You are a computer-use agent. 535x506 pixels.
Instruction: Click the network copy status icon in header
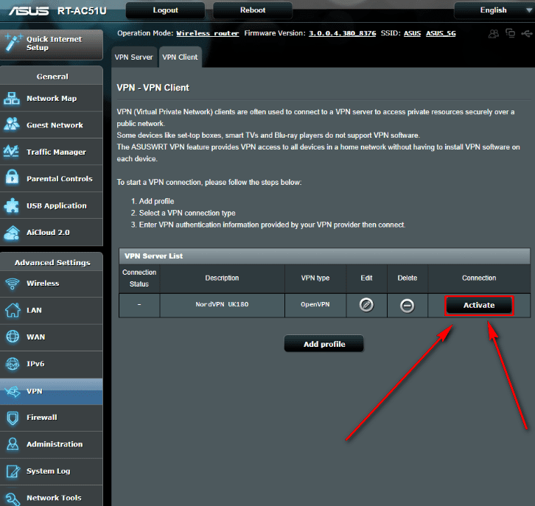click(x=510, y=33)
